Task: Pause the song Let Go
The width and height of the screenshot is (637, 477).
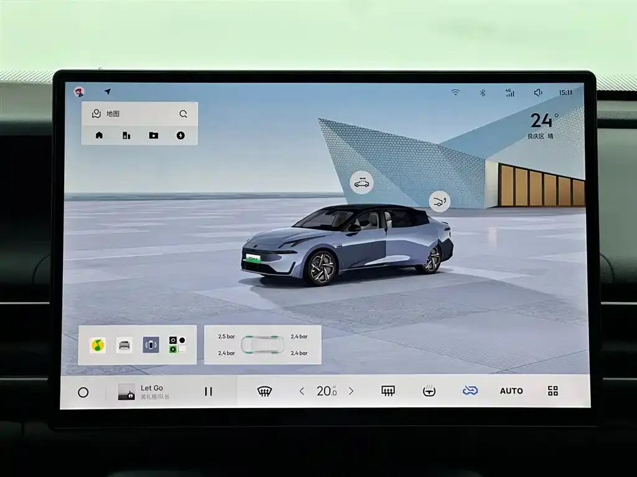Action: [x=208, y=391]
